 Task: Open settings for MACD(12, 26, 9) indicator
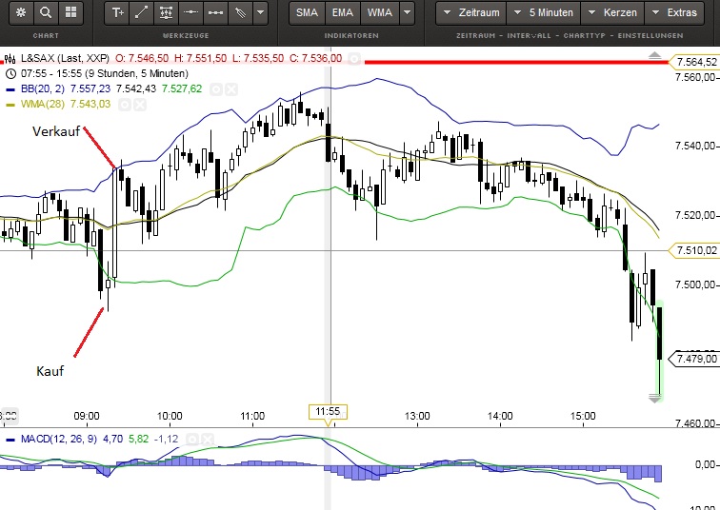pos(192,440)
